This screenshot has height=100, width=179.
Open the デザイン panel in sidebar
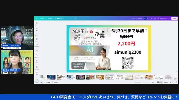[x=37, y=24]
